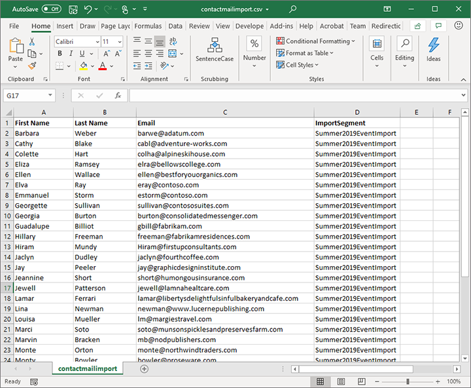The height and width of the screenshot is (388, 471).
Task: Switch to the Review ribbon tab
Action: 199,26
